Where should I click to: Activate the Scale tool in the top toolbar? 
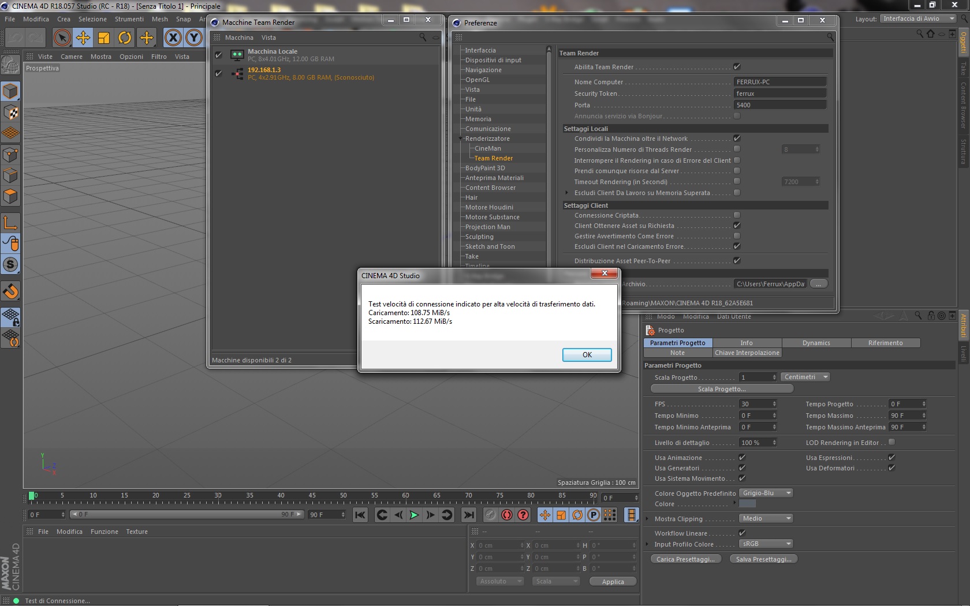(x=104, y=38)
